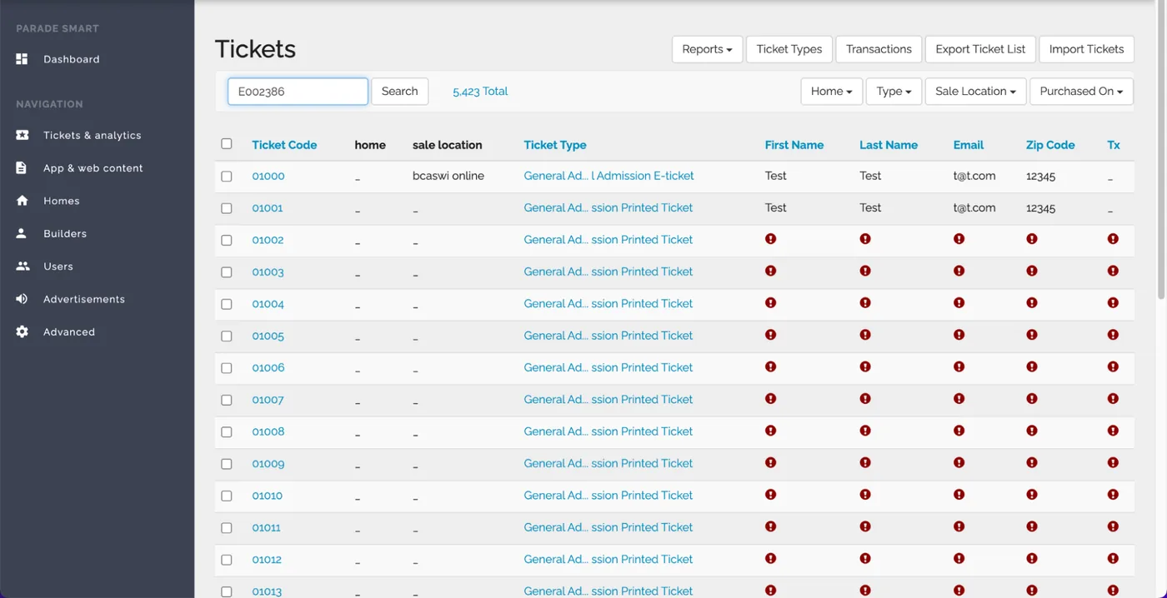Open the Reports dropdown

coord(707,49)
